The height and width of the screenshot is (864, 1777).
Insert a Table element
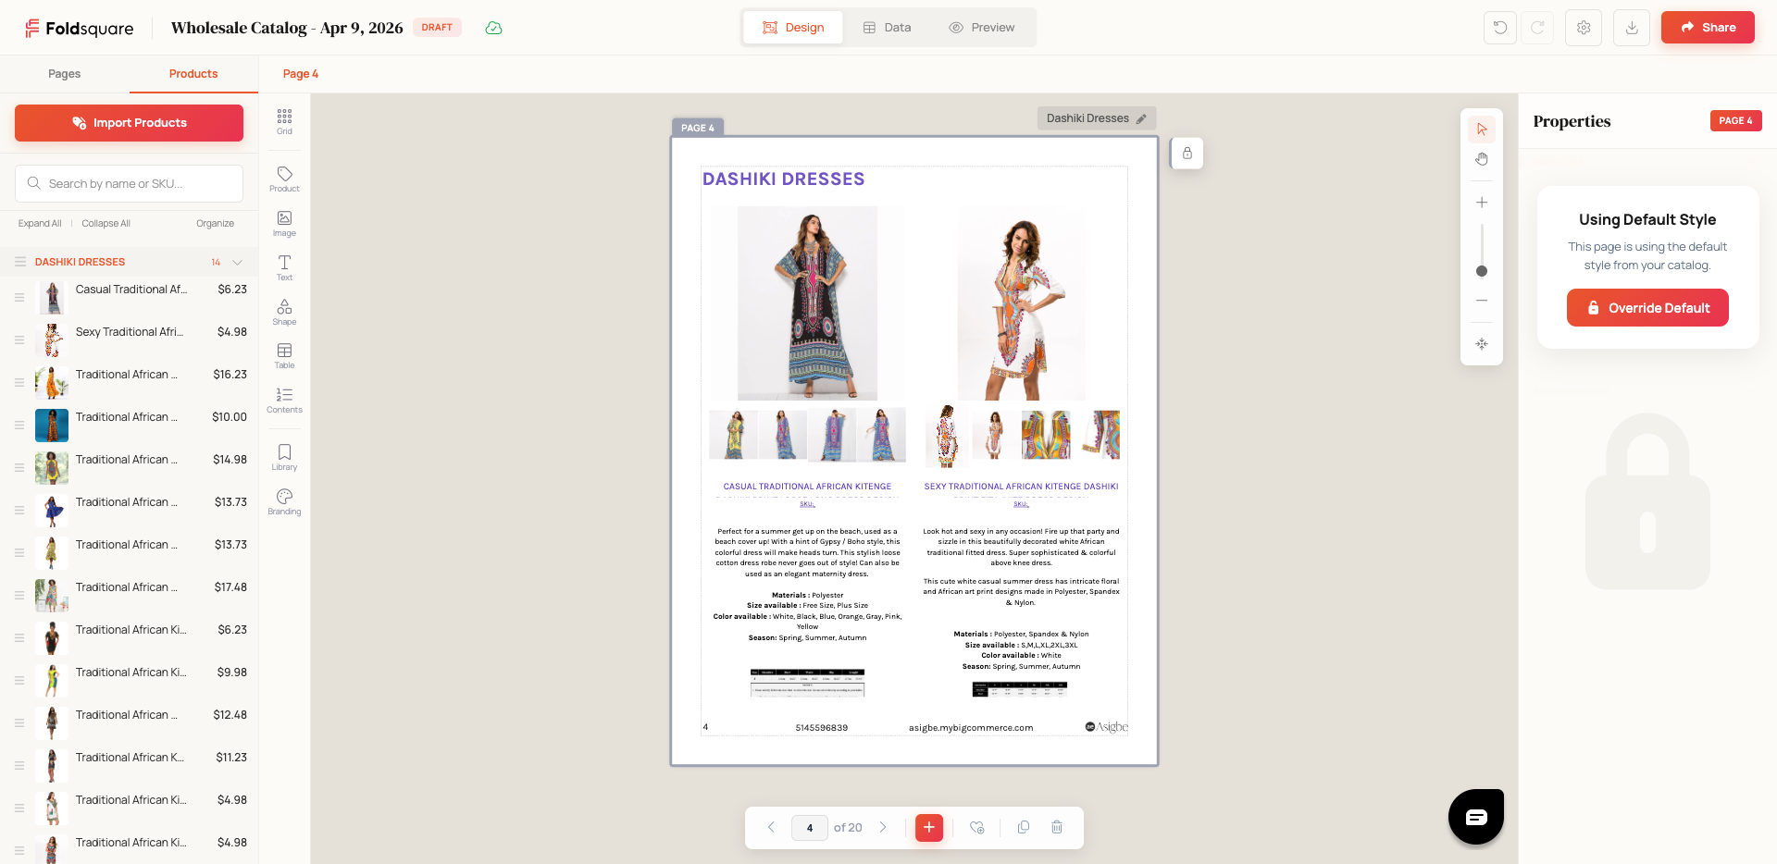[284, 356]
